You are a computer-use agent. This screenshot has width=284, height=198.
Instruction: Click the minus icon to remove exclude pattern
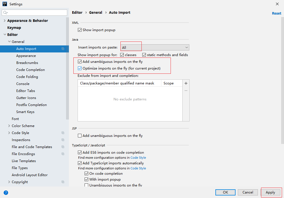(x=186, y=91)
